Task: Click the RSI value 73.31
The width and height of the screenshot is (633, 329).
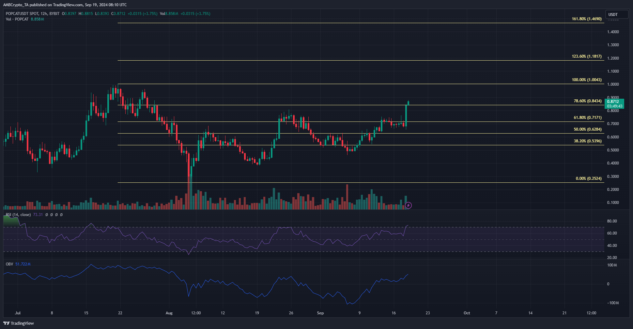Action: 38,215
